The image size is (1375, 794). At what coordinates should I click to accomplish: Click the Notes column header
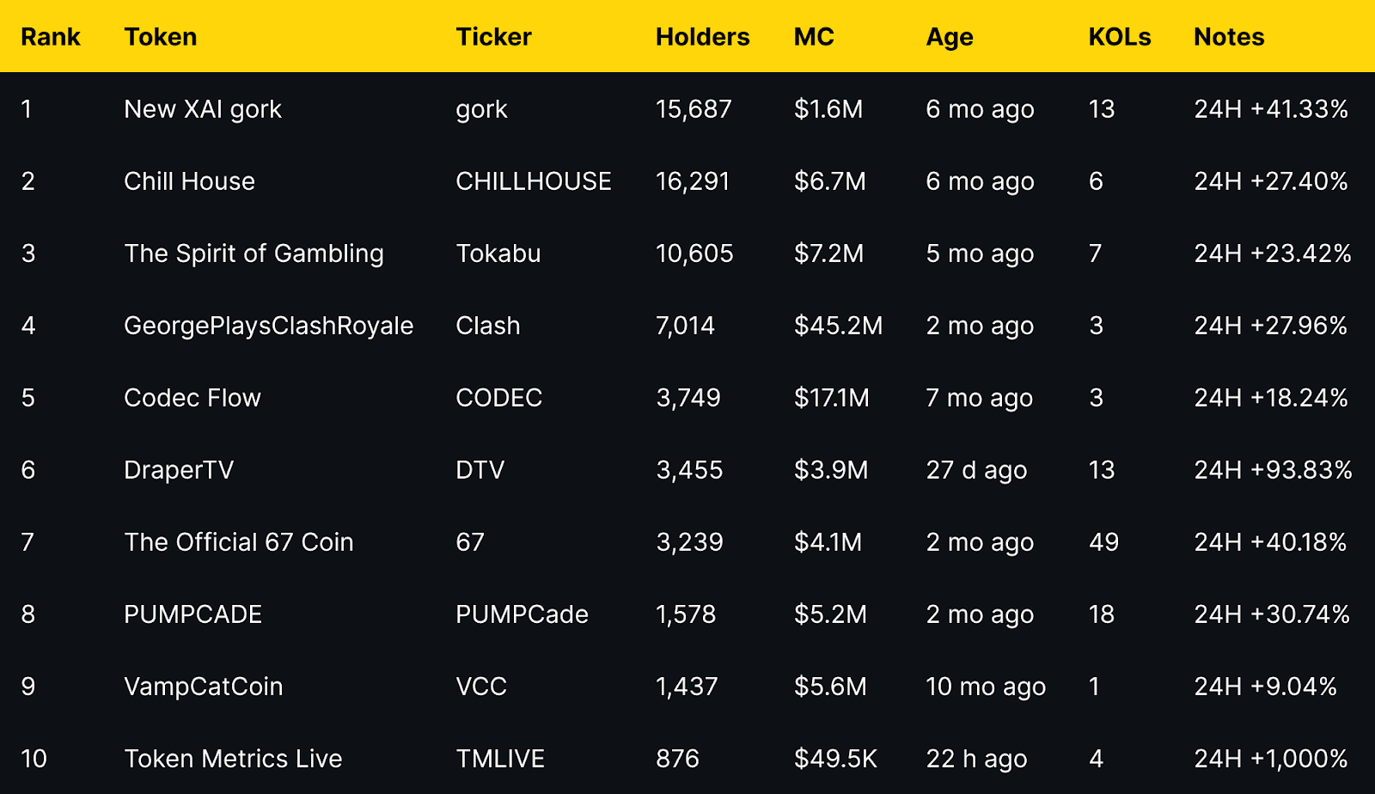1229,37
